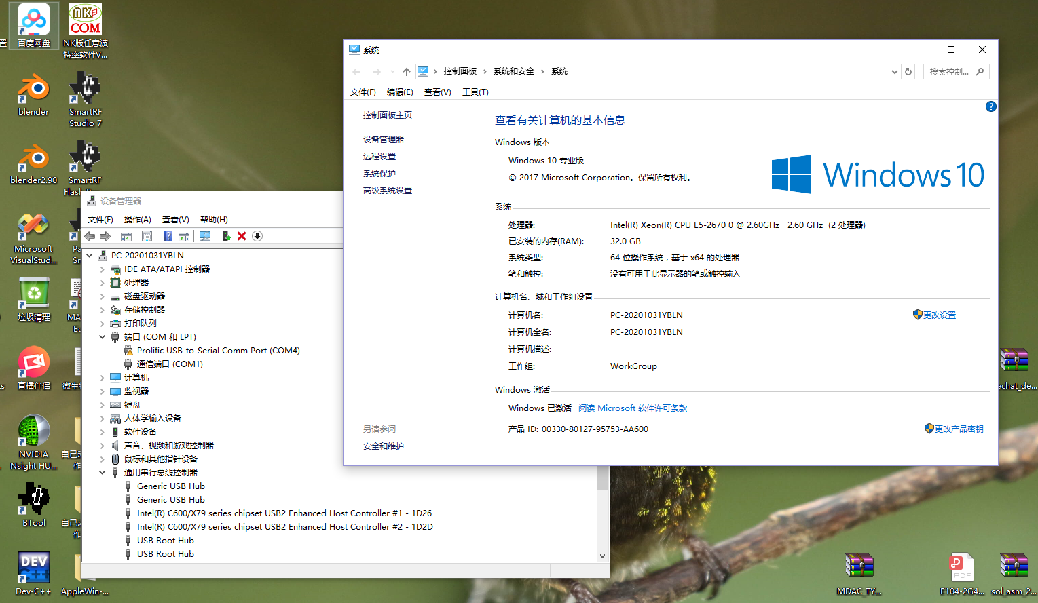Viewport: 1038px width, 603px height.
Task: Select 垃圾清理 desktop icon
Action: [x=34, y=300]
